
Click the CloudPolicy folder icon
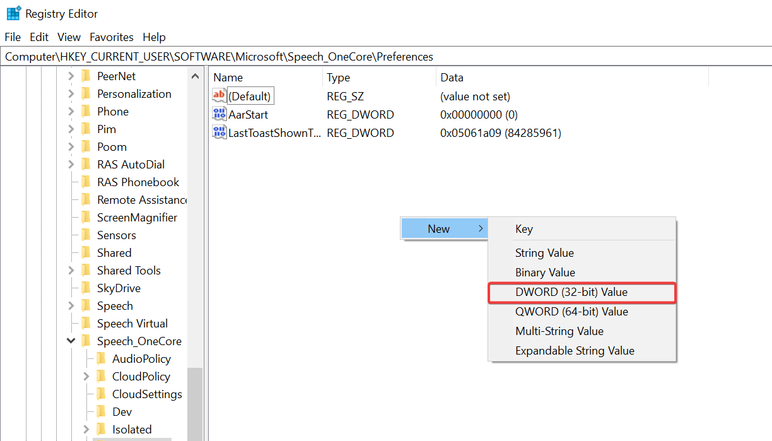(x=102, y=377)
